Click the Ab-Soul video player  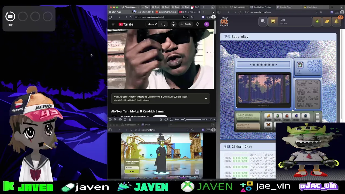pyautogui.click(x=161, y=59)
